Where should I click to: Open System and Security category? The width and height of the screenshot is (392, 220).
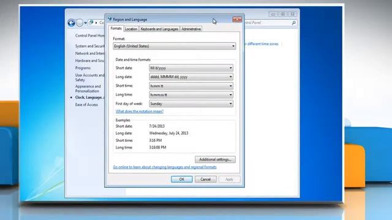[x=90, y=46]
